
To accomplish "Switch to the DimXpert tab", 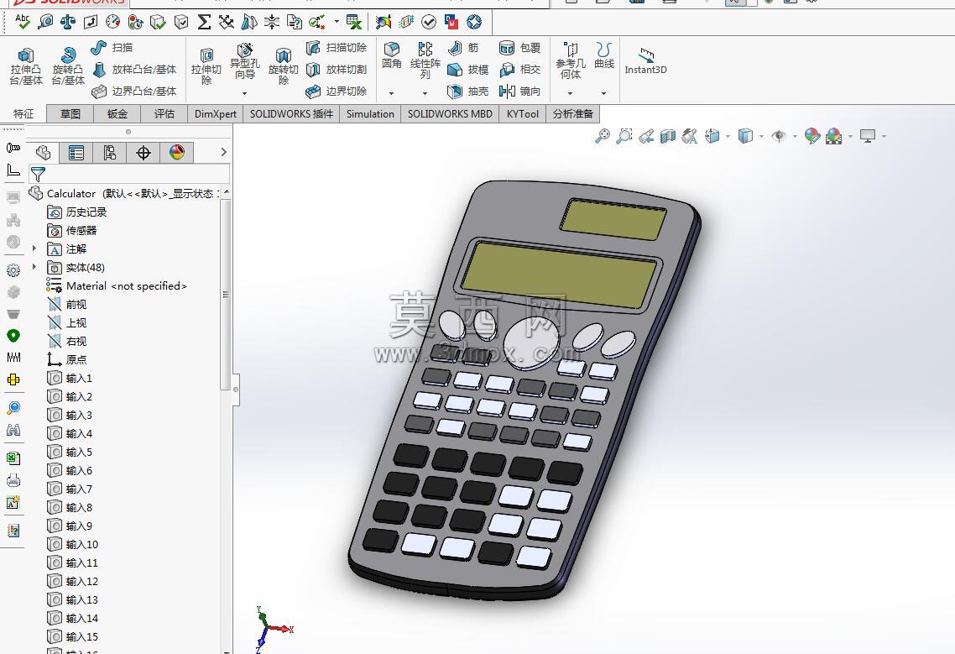I will tap(215, 114).
